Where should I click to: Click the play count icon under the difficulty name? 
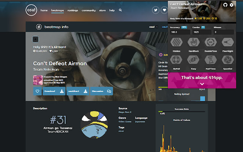[x=34, y=51]
